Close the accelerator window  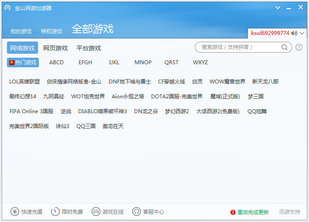[301, 7]
